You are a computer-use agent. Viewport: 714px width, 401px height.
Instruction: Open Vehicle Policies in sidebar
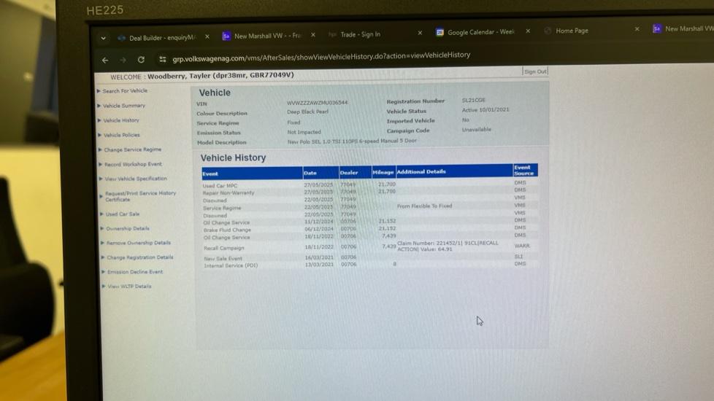tap(122, 135)
